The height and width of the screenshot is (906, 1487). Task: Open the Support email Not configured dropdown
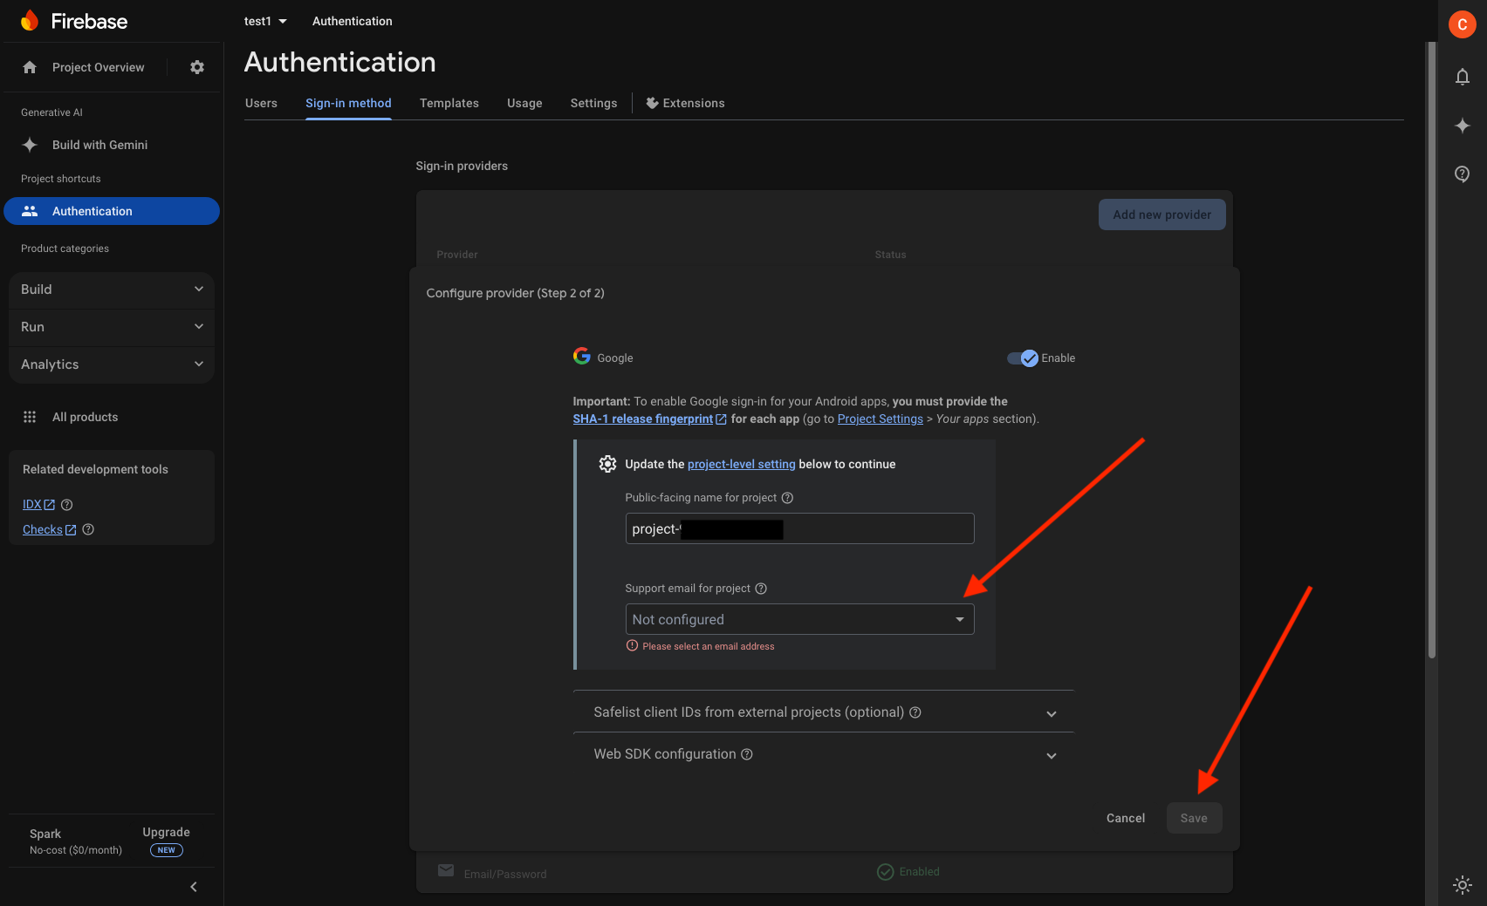tap(799, 619)
